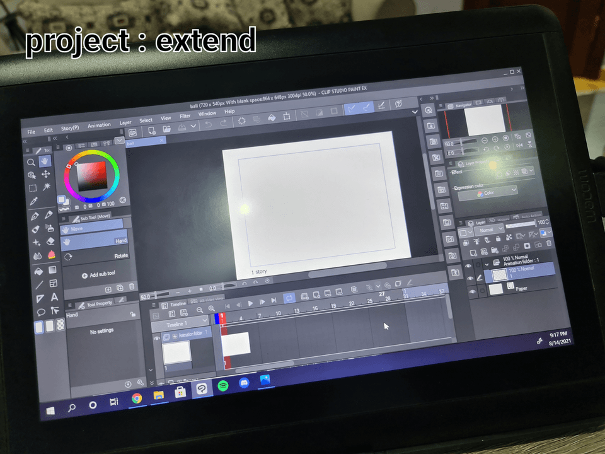Open the save options dropdown arrow

click(x=193, y=126)
